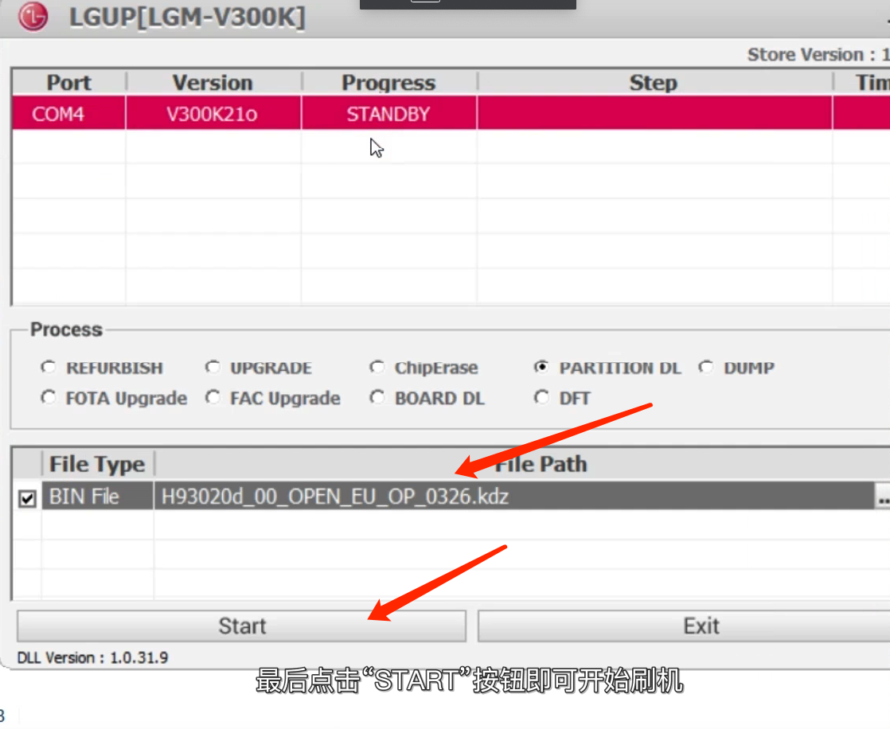The width and height of the screenshot is (890, 729).
Task: Click the Exit button
Action: [684, 626]
